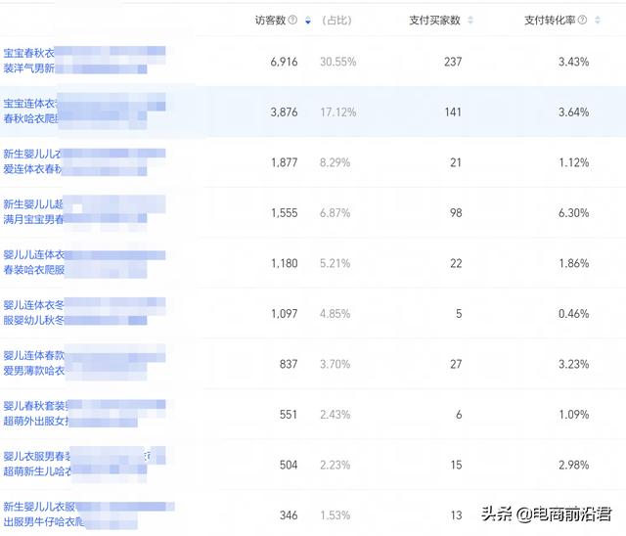Click the conversion rate 1.12%
This screenshot has width=626, height=536.
point(574,162)
